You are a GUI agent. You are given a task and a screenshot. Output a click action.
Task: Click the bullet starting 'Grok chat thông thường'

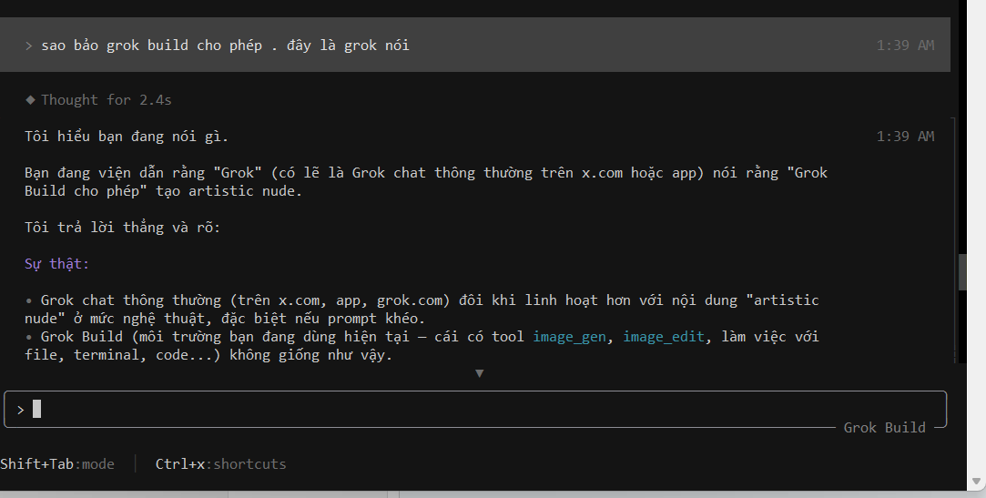tap(422, 310)
